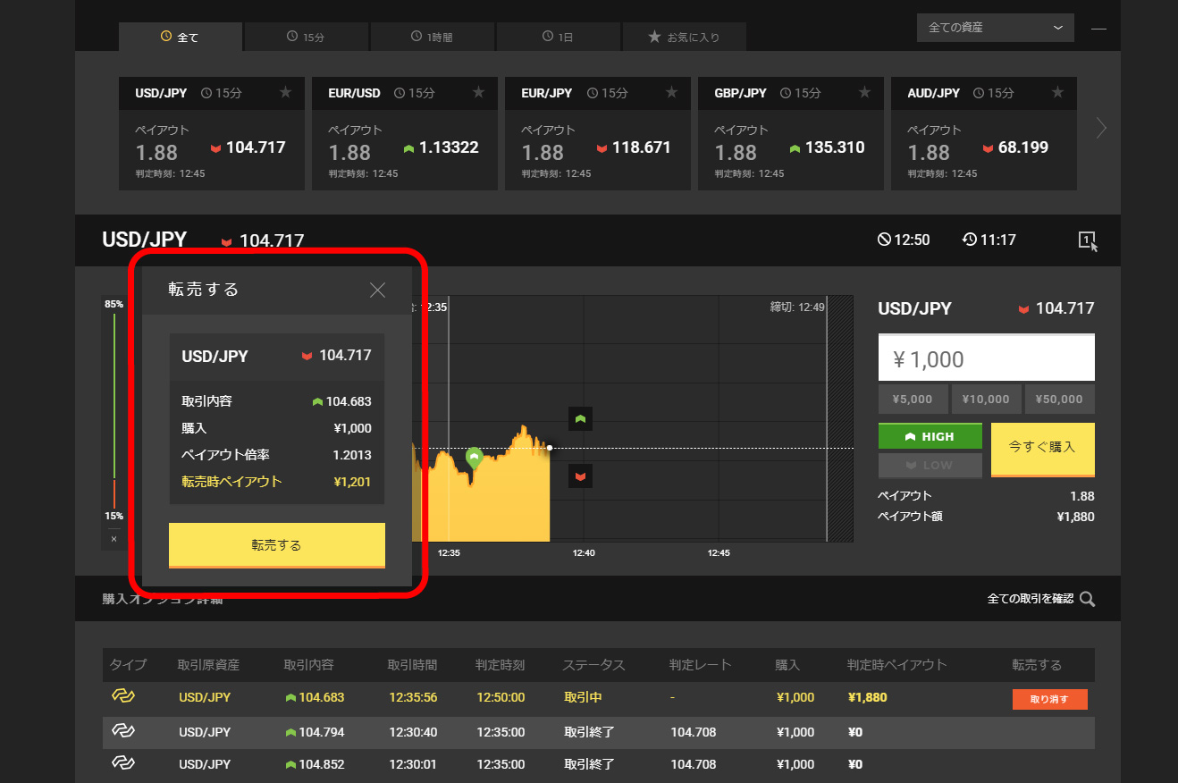Image resolution: width=1178 pixels, height=783 pixels.
Task: Click the green entry pin on chart
Action: pos(474,458)
